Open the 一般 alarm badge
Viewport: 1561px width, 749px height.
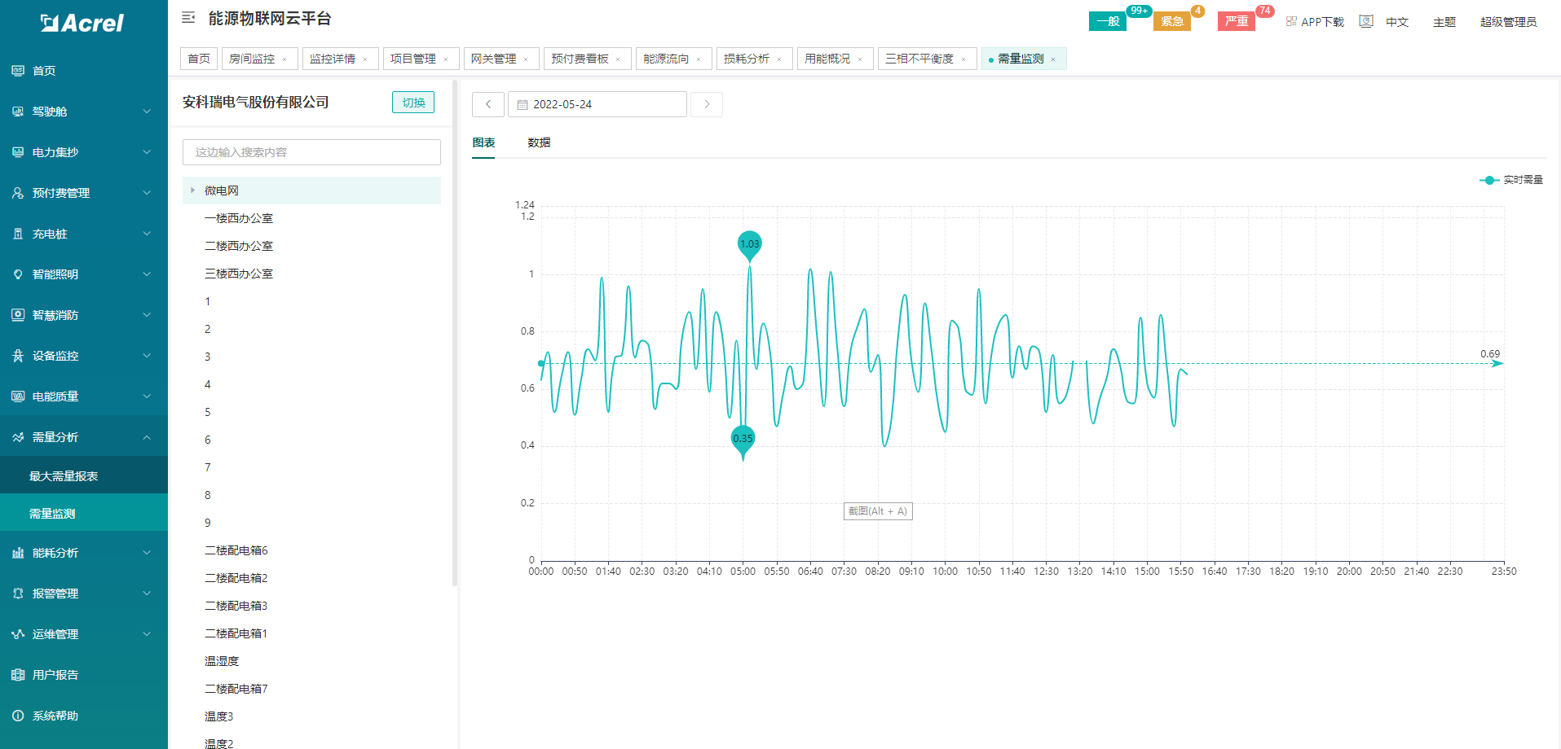pos(1108,21)
